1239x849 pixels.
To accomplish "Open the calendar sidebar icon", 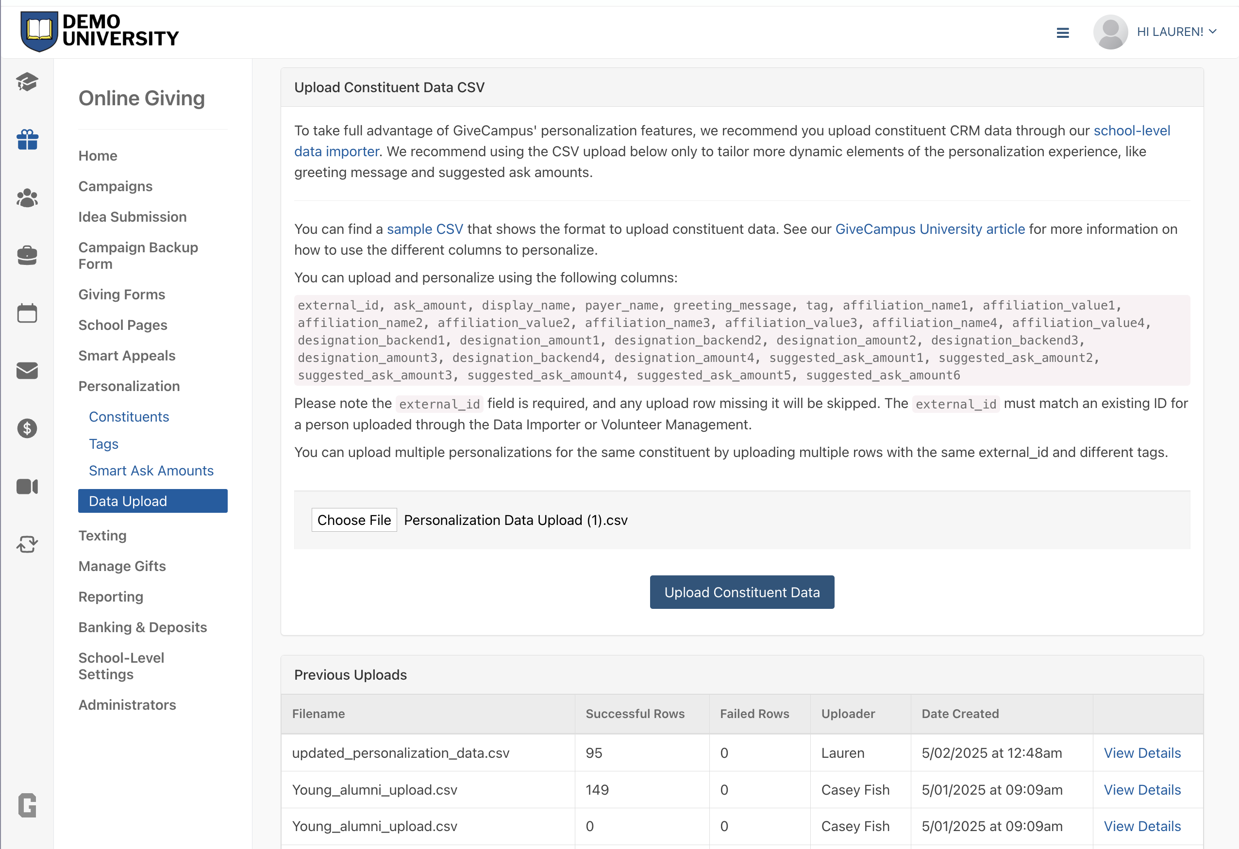I will 27,312.
